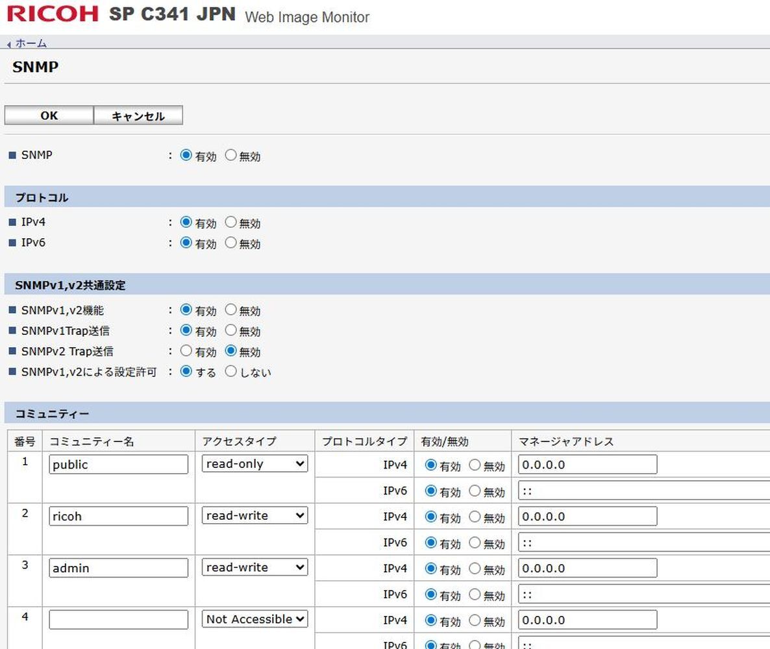Select しない for SNMPv1,v2による設定許可
770x649 pixels.
(x=231, y=372)
